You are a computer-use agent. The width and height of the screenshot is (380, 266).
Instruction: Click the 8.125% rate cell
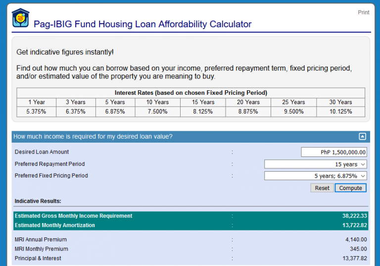click(x=203, y=112)
